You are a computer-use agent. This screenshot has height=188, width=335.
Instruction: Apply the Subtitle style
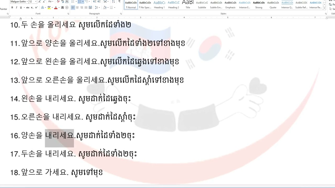[x=202, y=5]
